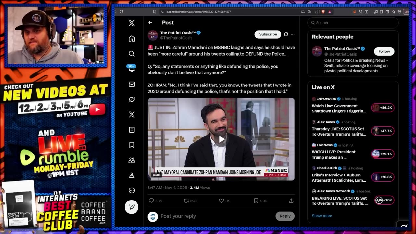Open Communities people icon in sidebar
This screenshot has width=416, height=234.
132,160
